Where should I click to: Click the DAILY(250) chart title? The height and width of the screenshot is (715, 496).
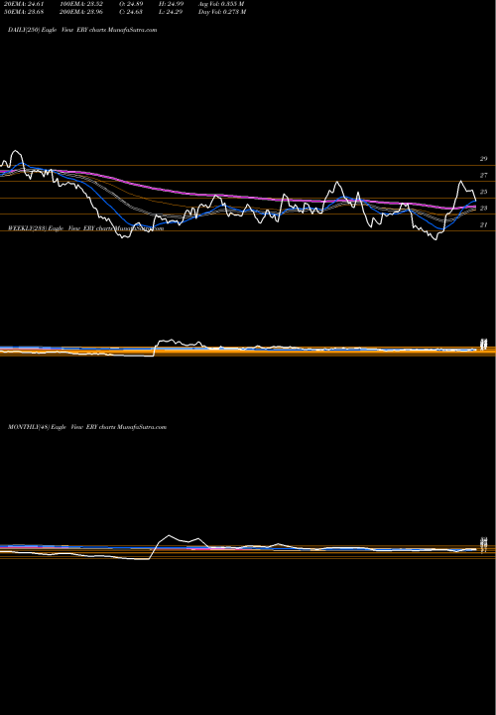pos(82,30)
